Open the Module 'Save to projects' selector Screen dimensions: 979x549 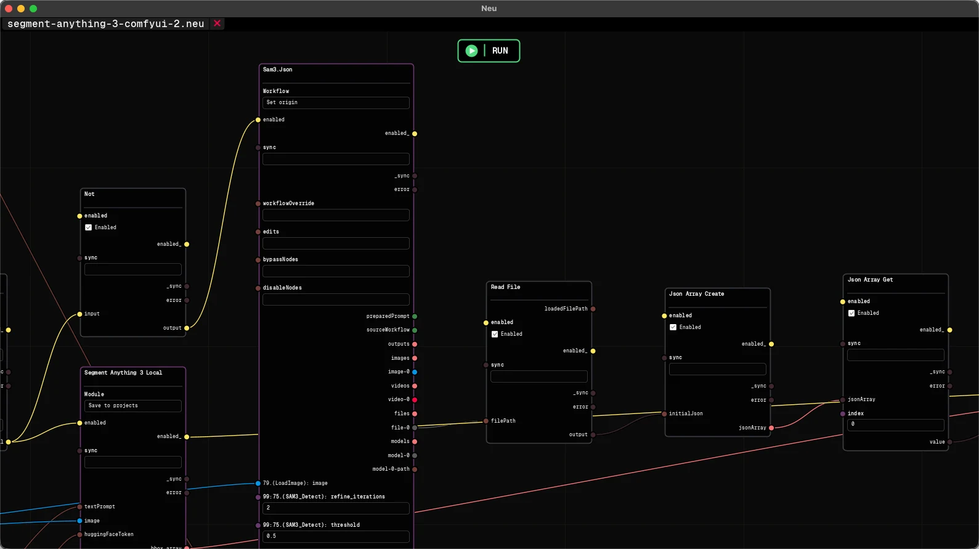[x=133, y=406]
